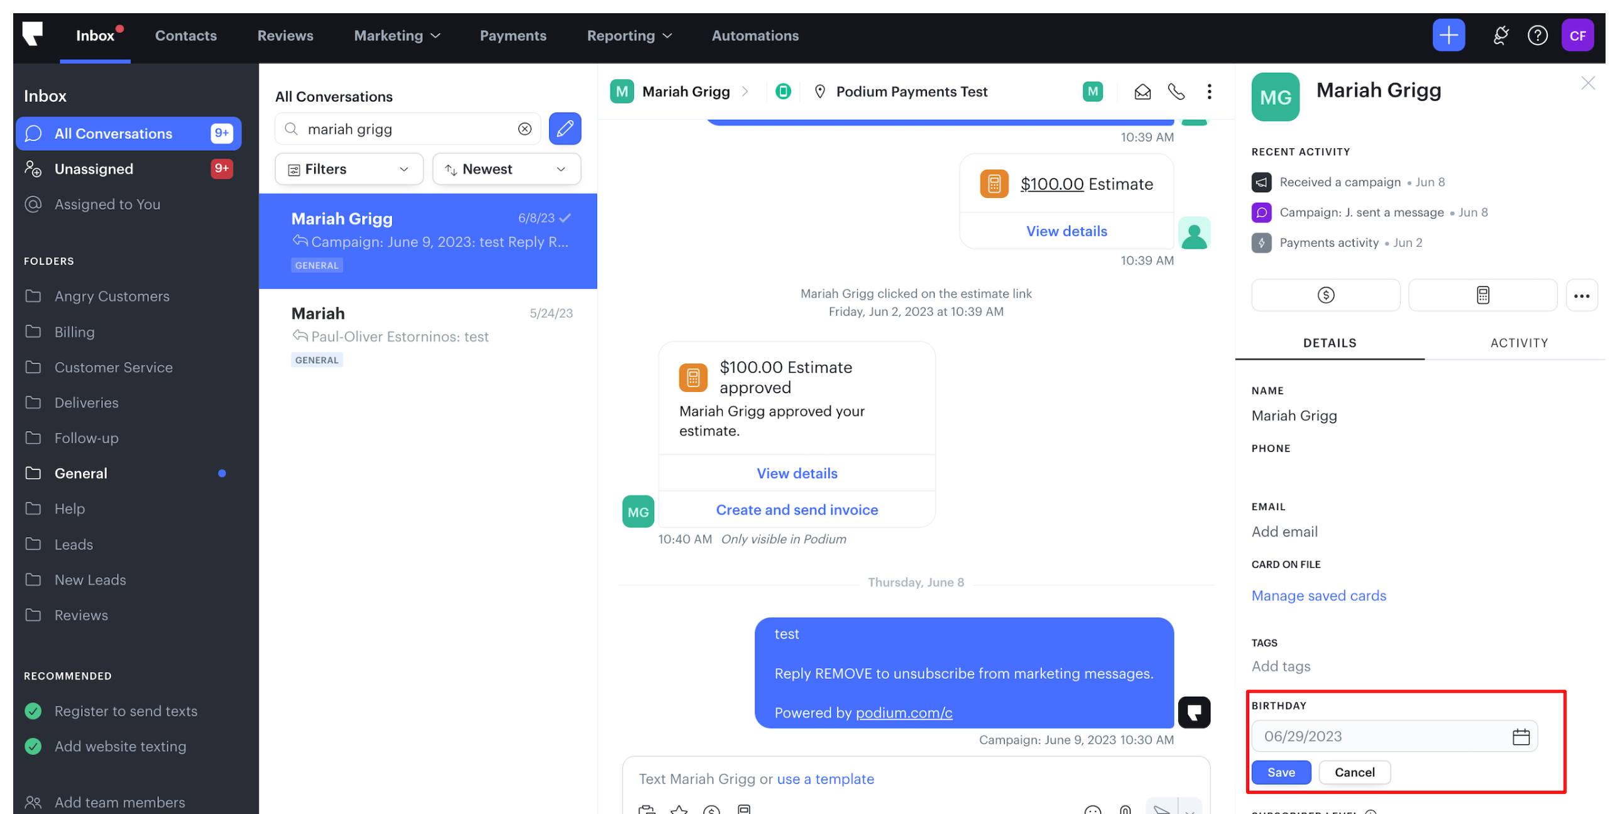
Task: Send a payment request from the composer
Action: [713, 811]
